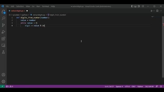
Task: Open the Accounts icon
Action: (x=3, y=75)
